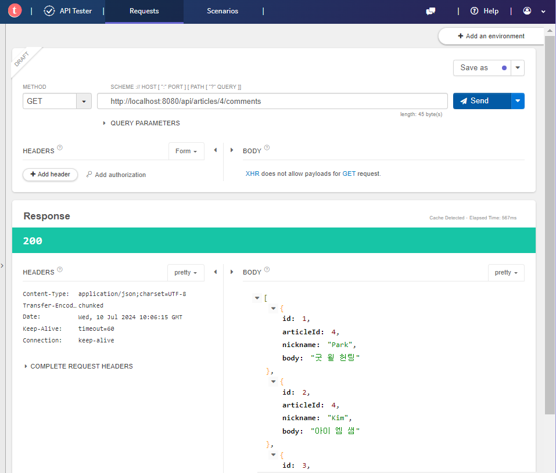The width and height of the screenshot is (556, 473).
Task: Click the GET link in body message
Action: tap(349, 174)
